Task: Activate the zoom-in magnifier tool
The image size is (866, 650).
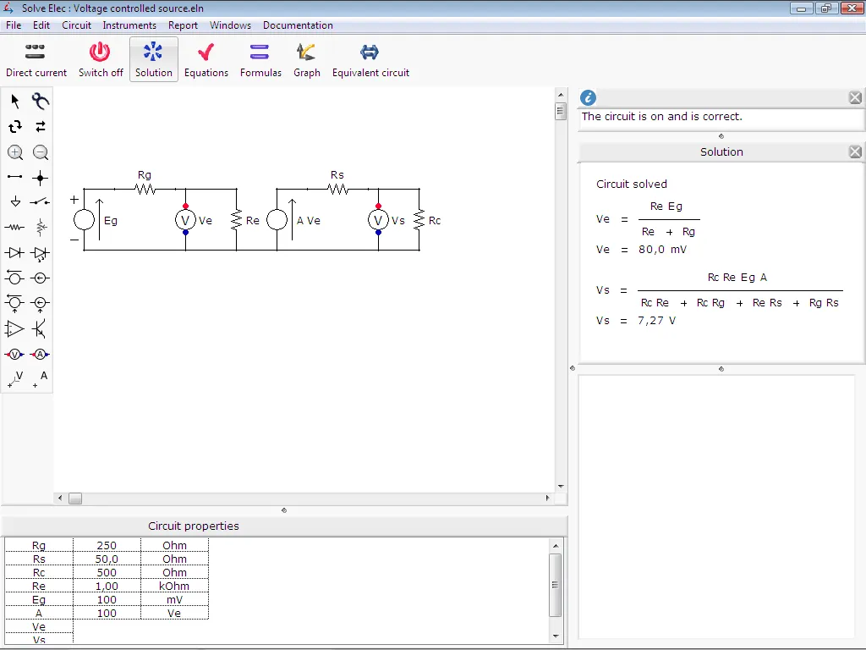Action: [x=14, y=152]
